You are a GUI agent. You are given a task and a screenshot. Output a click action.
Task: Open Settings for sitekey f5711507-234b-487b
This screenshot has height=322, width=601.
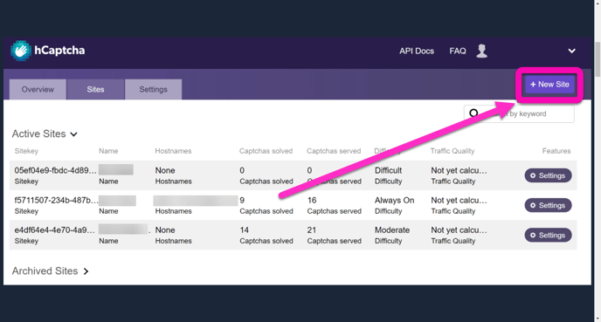(x=548, y=205)
